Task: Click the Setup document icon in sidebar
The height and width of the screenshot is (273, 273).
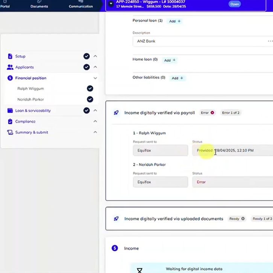Action: tap(10, 56)
